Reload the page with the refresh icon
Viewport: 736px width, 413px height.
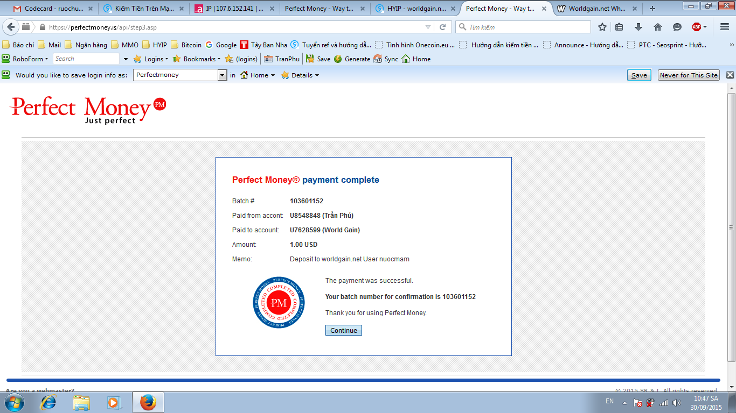coord(443,27)
